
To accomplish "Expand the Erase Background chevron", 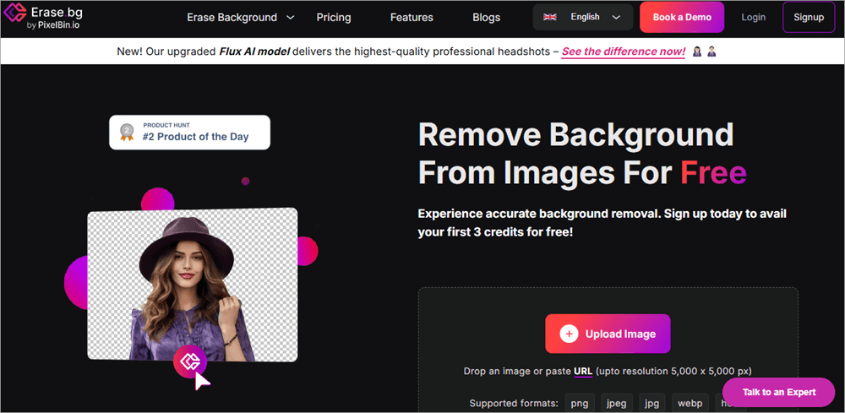I will (291, 17).
